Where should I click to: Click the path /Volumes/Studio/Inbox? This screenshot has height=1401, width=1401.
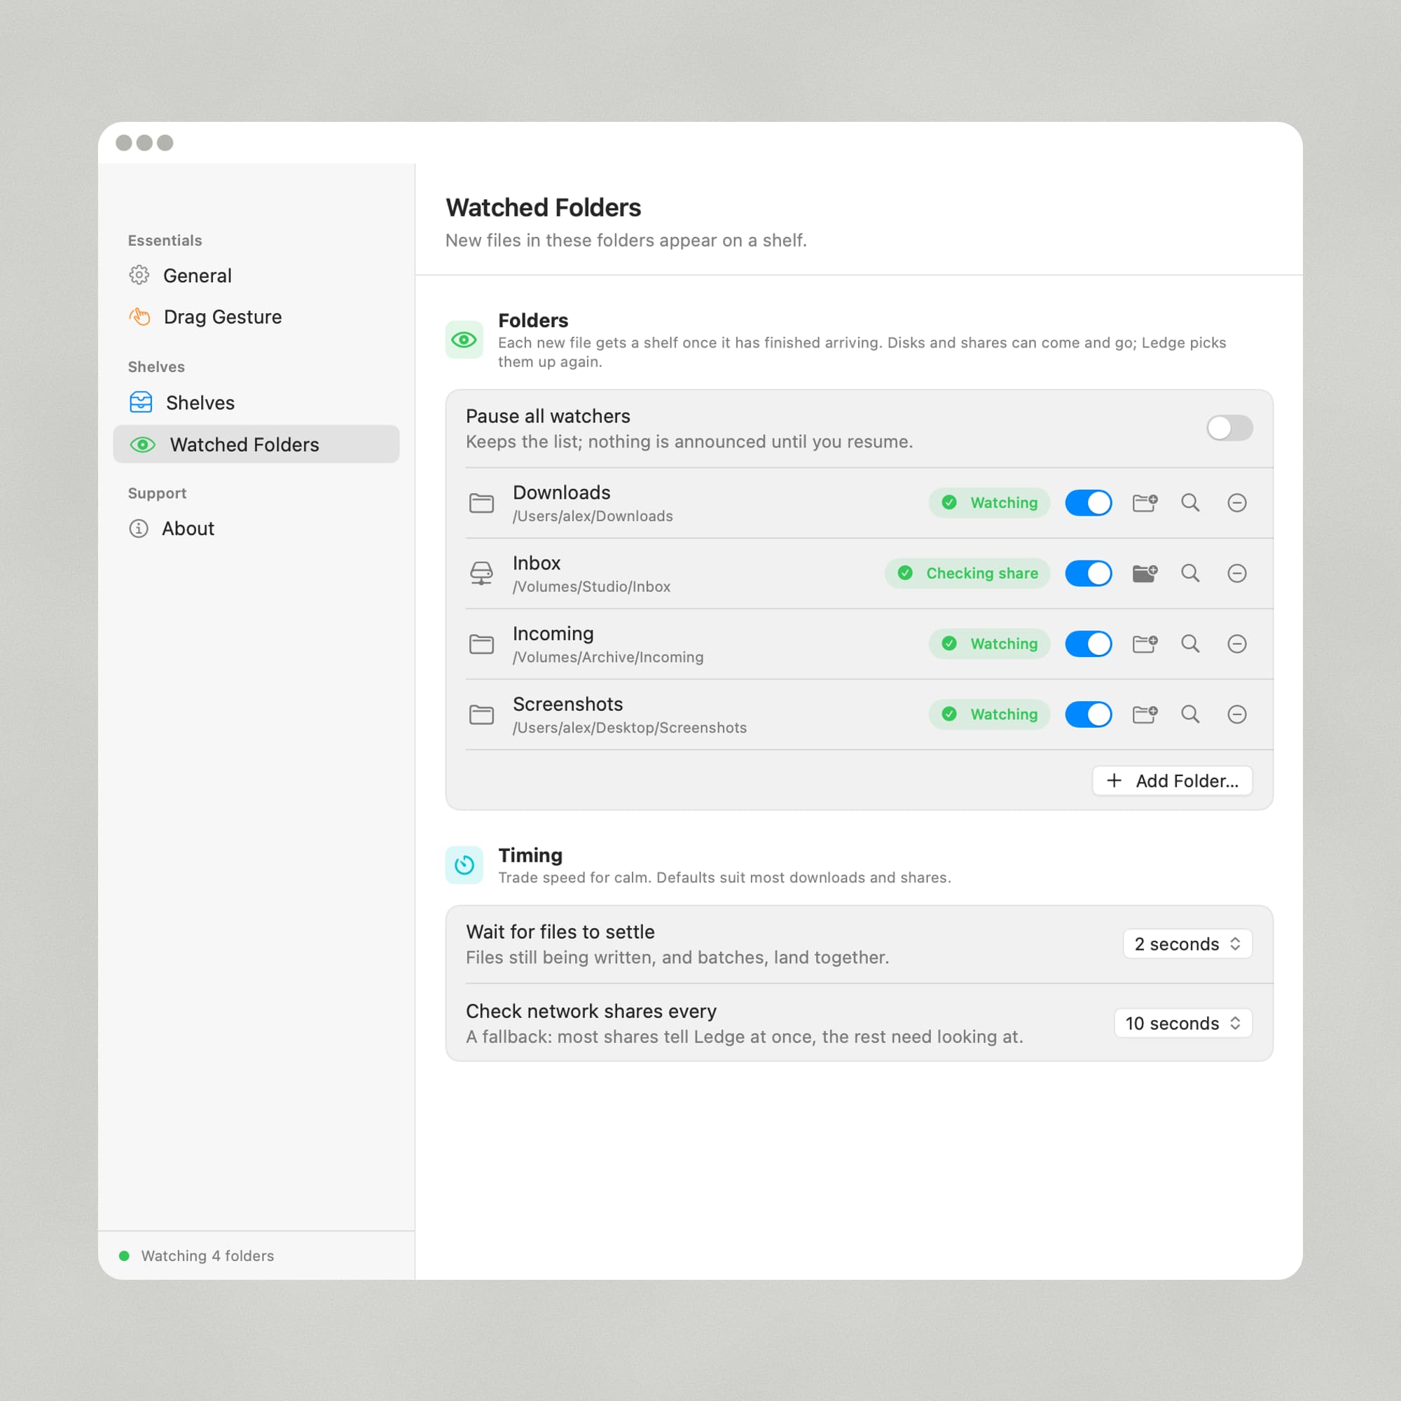pos(591,586)
